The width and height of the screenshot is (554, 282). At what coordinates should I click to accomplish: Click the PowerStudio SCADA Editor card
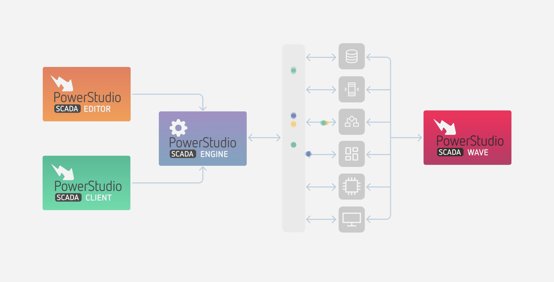pos(87,94)
